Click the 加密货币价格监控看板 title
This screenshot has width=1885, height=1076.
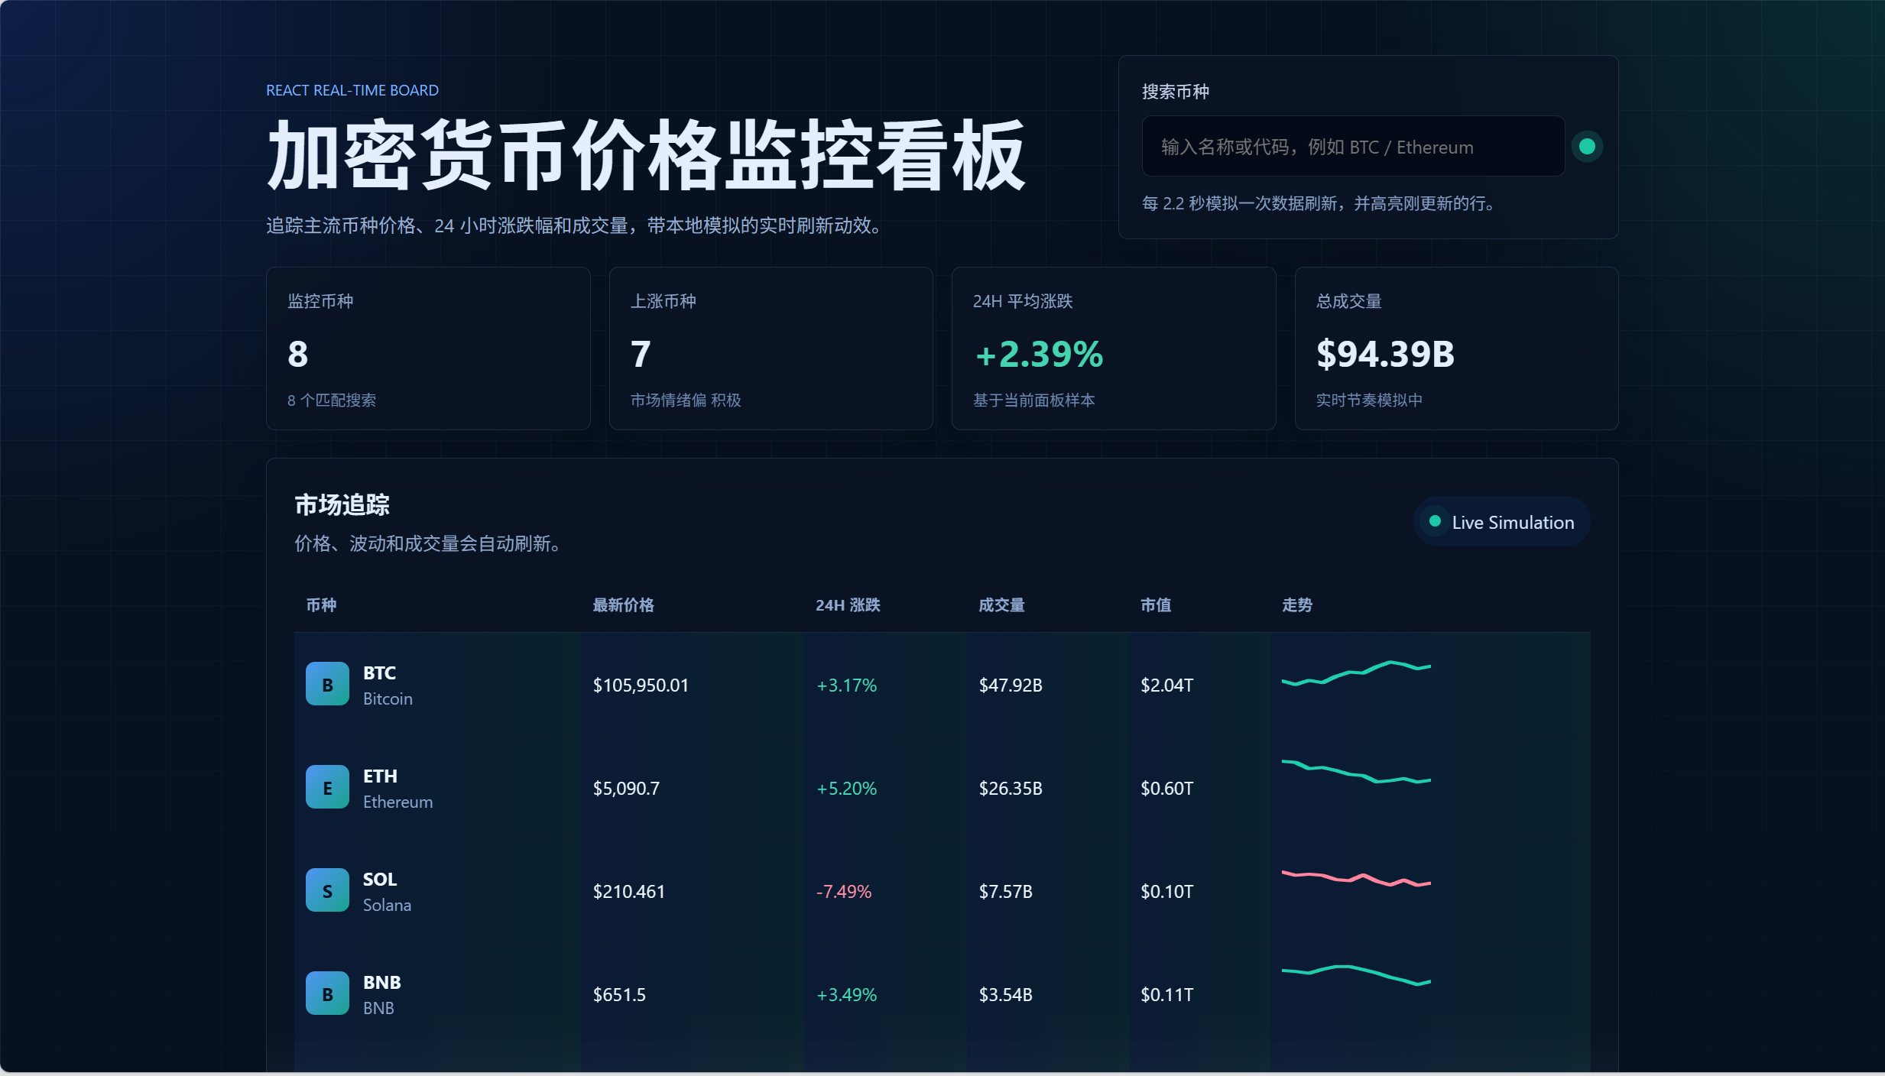pos(646,155)
